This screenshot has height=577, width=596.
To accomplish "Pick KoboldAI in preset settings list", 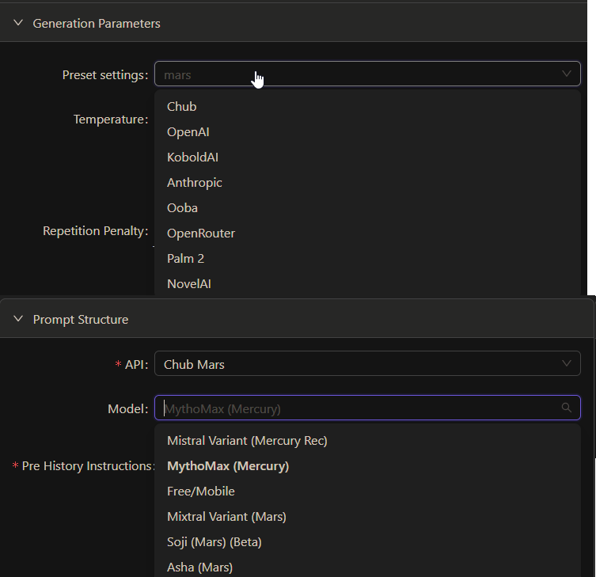I will 193,158.
